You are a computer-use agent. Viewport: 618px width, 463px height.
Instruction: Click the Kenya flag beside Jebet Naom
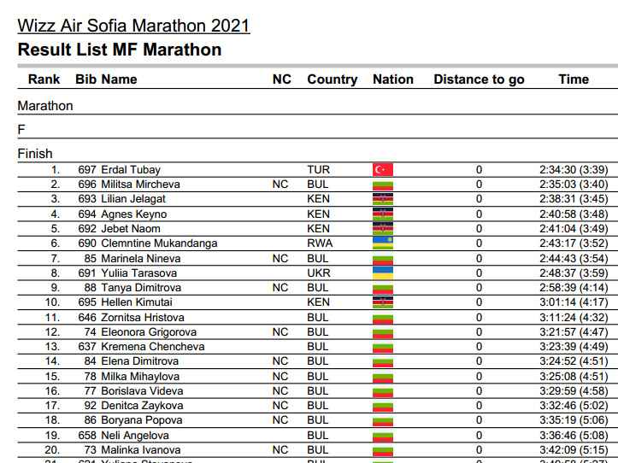pyautogui.click(x=383, y=229)
